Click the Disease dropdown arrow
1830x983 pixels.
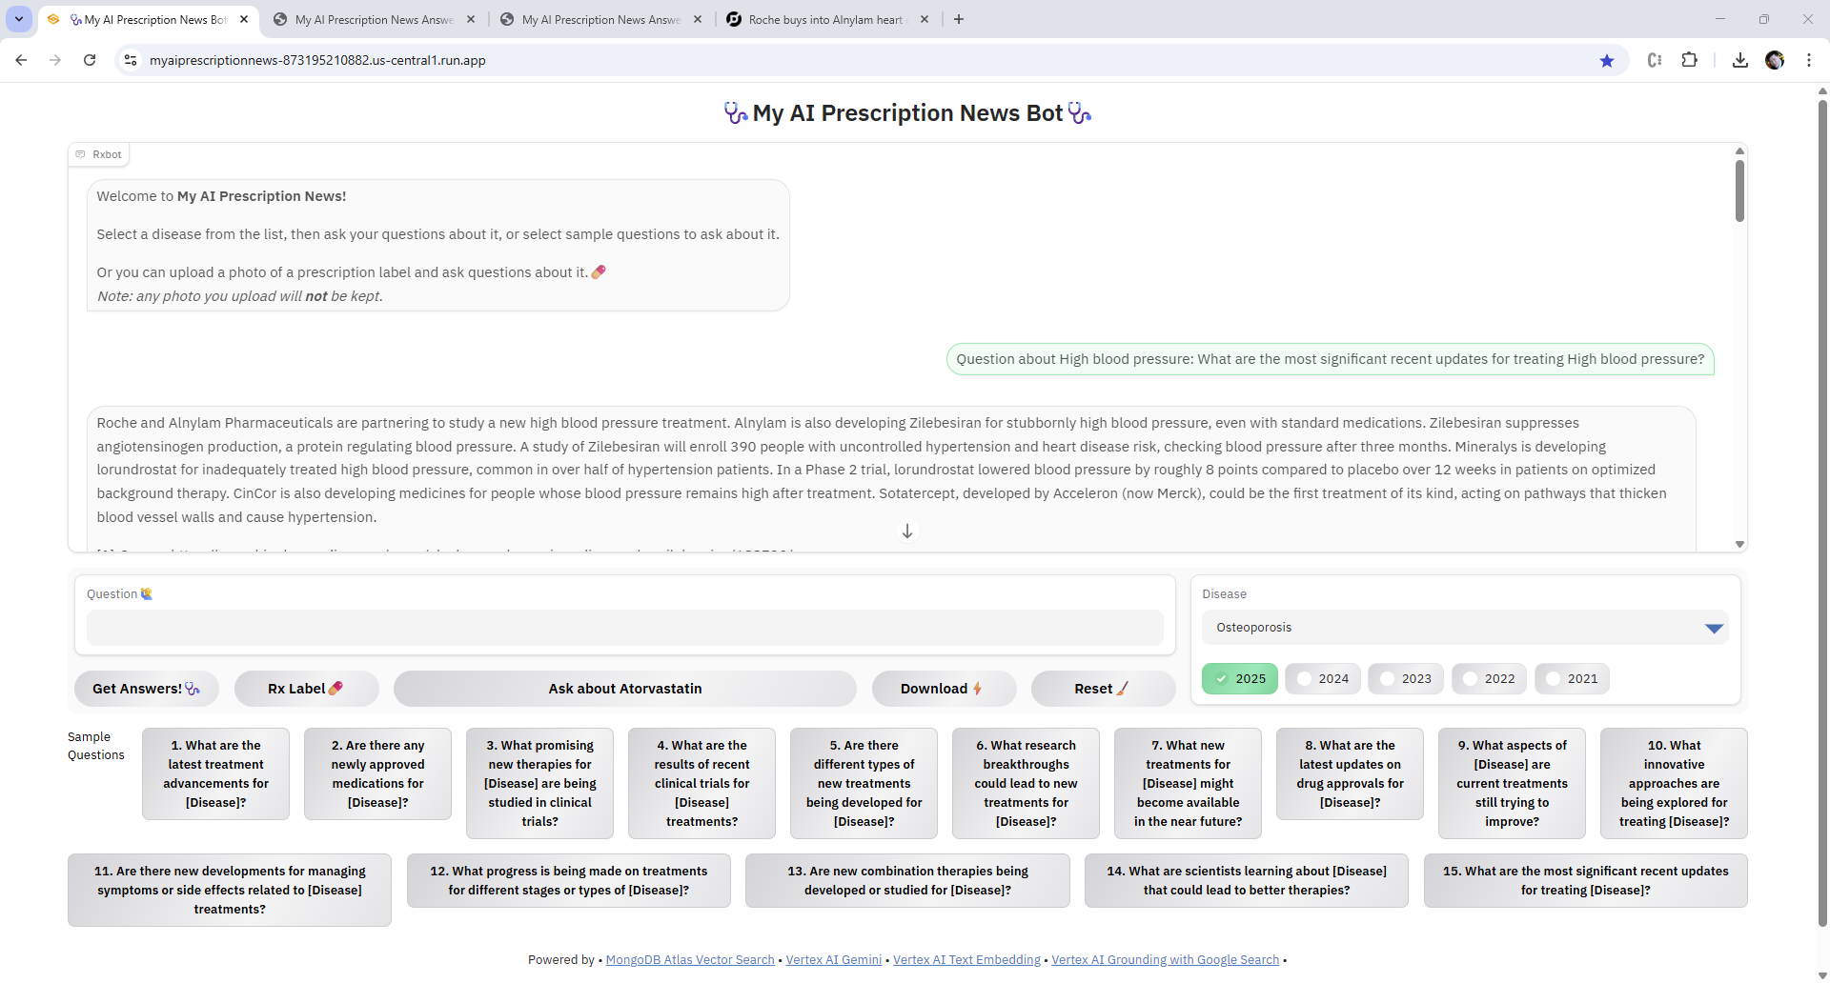tap(1714, 629)
